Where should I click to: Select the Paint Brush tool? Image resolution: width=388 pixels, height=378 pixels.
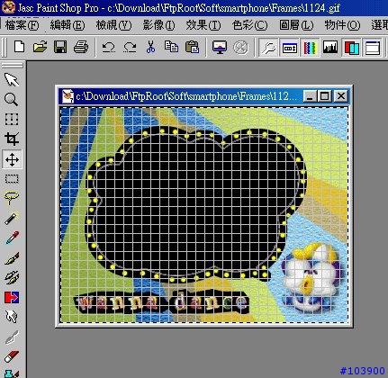click(12, 258)
